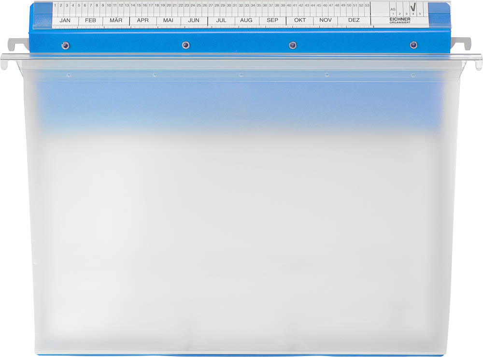Click the rightmost metal rivet
Screen dimensions: 483x357
(x=413, y=45)
